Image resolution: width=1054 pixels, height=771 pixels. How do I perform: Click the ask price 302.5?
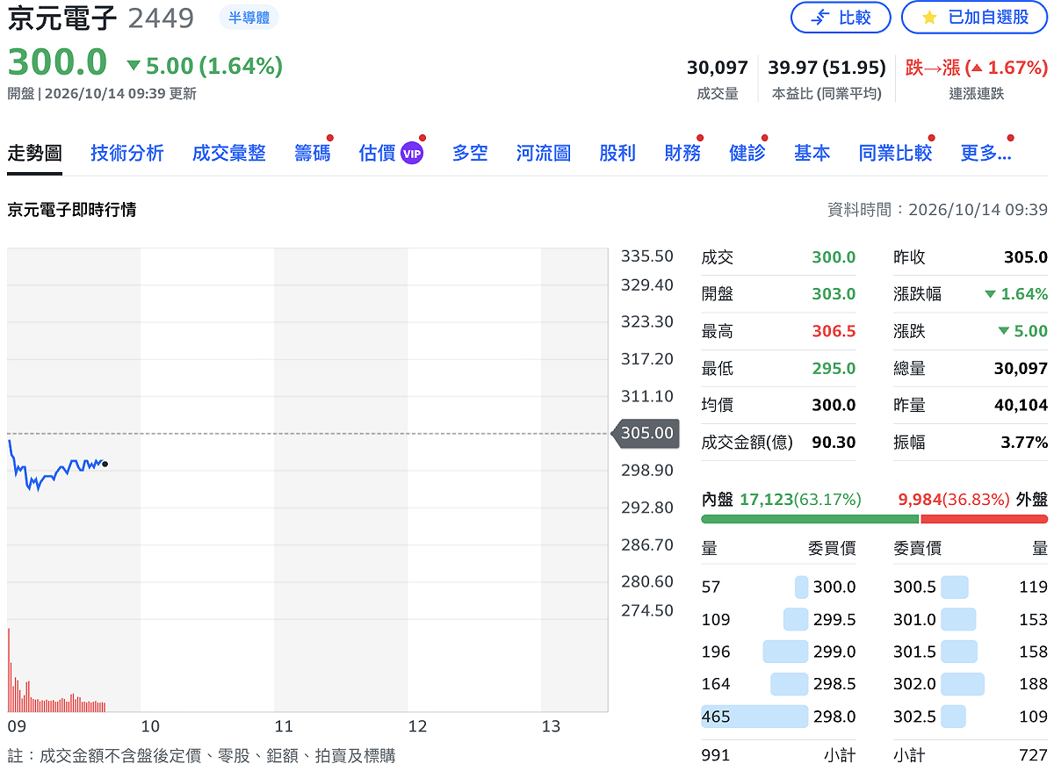click(914, 717)
